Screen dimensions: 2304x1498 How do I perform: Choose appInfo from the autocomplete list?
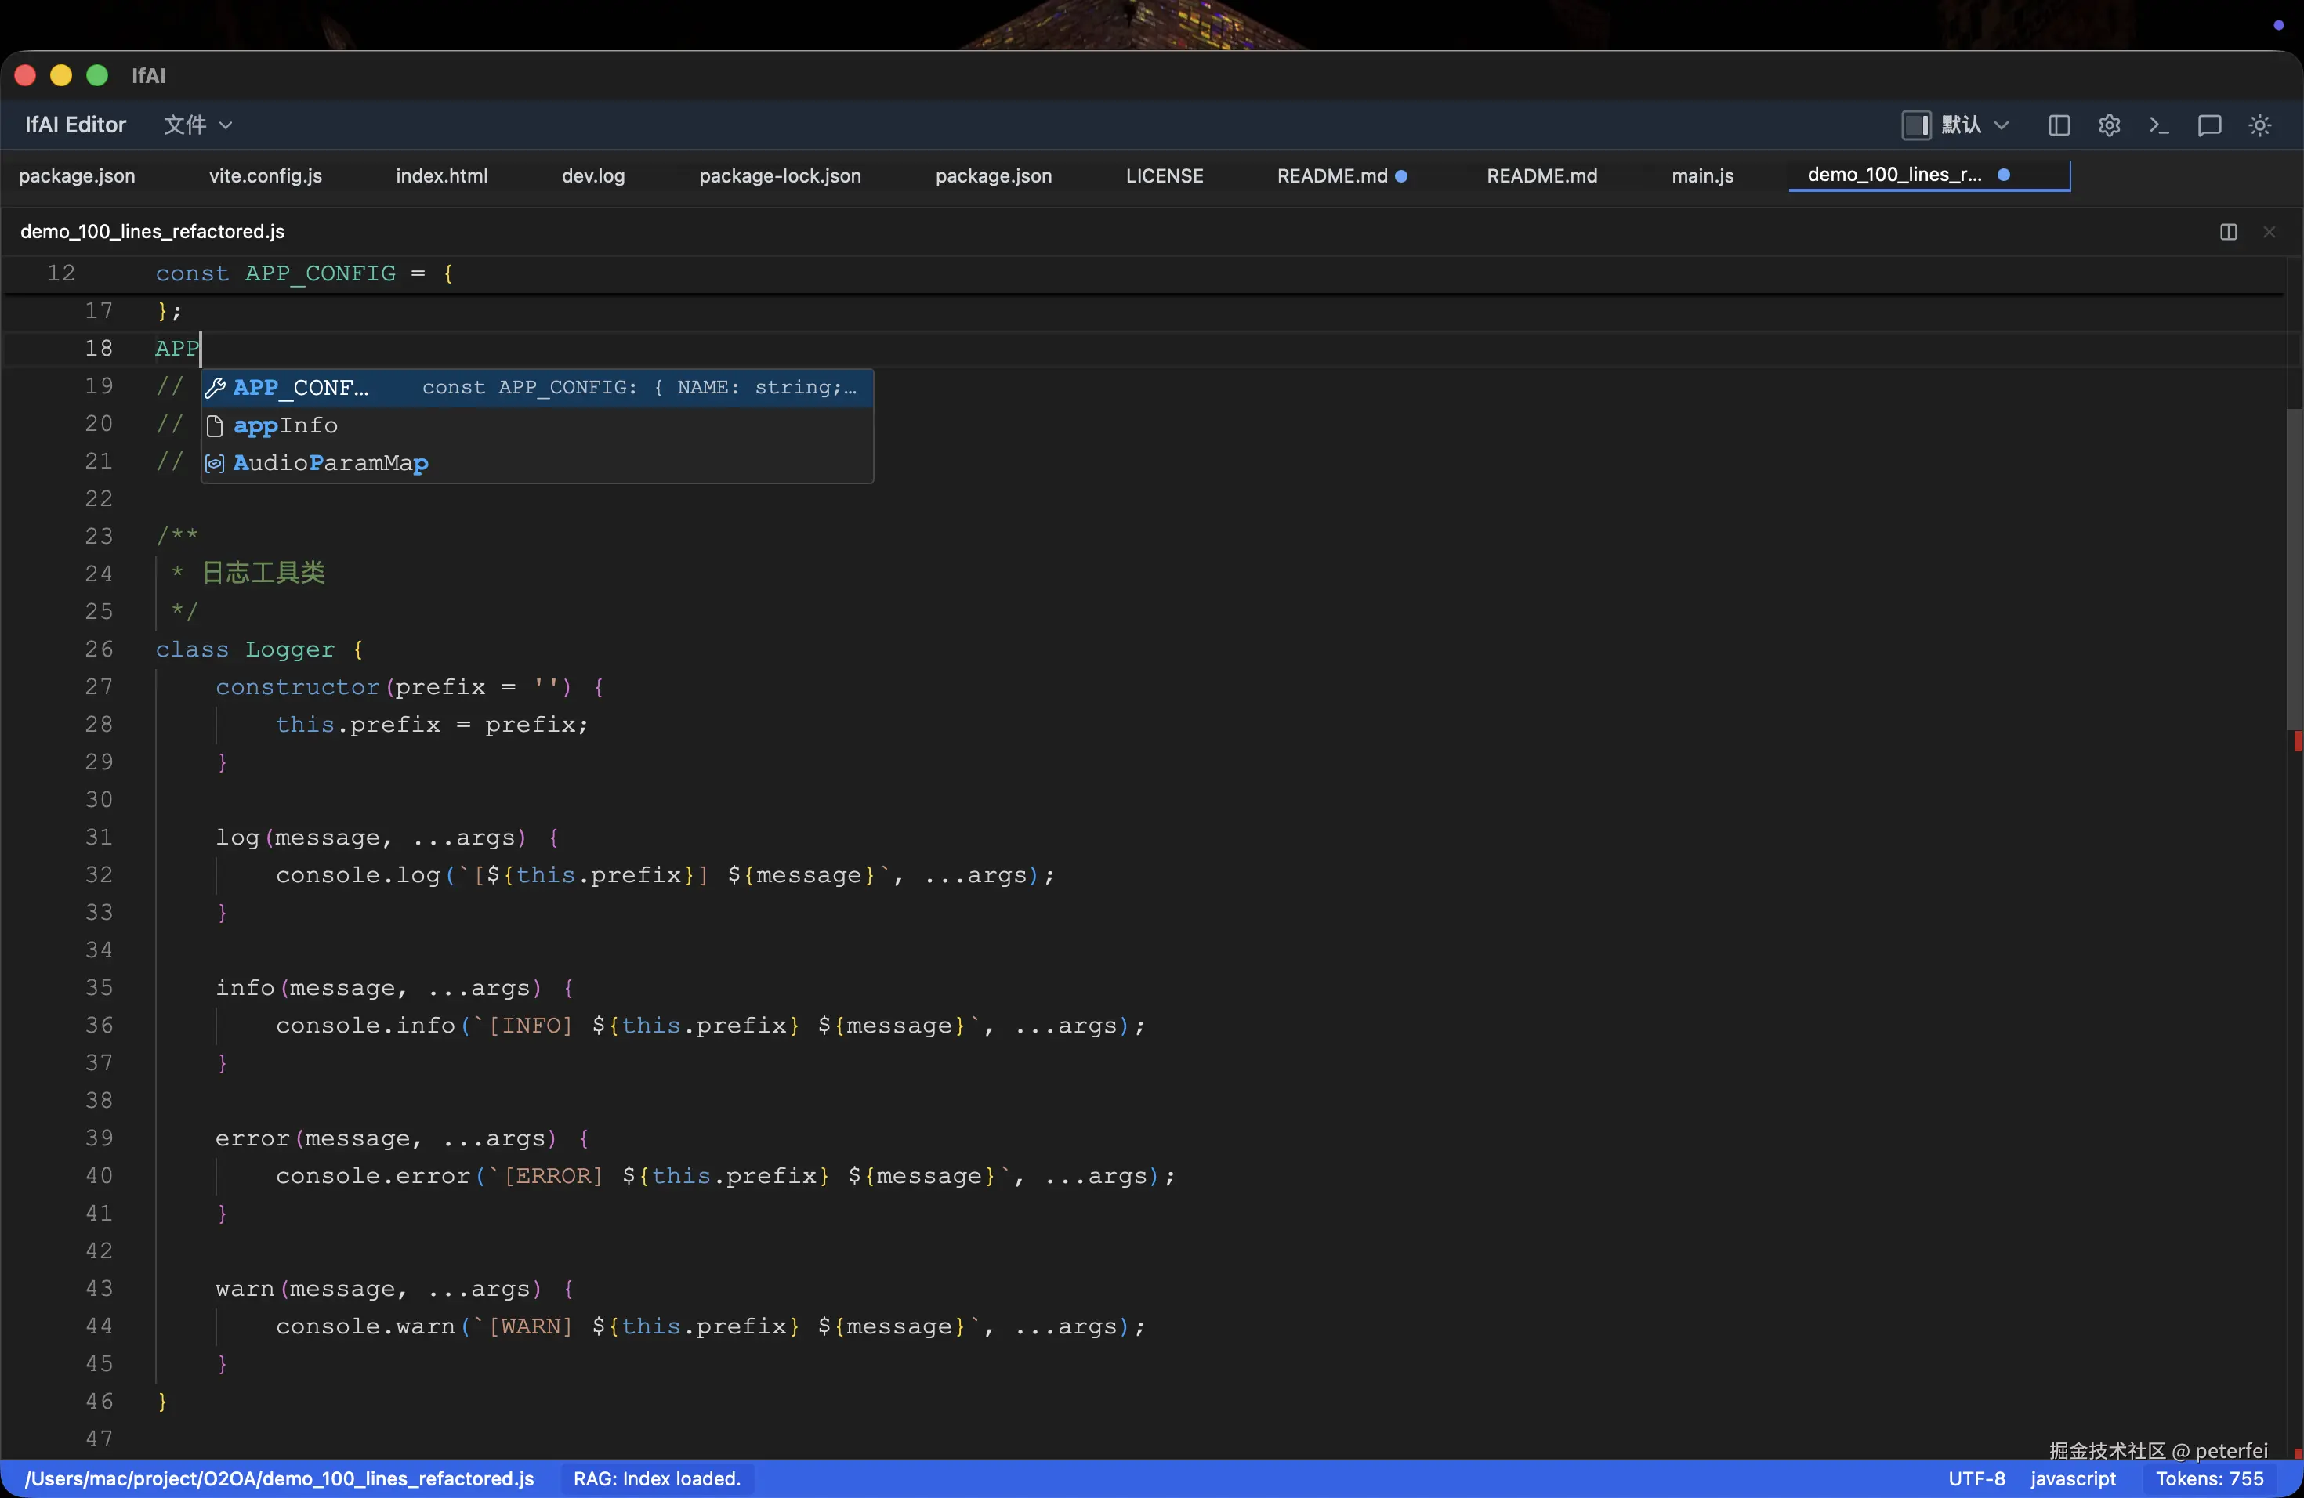[287, 425]
